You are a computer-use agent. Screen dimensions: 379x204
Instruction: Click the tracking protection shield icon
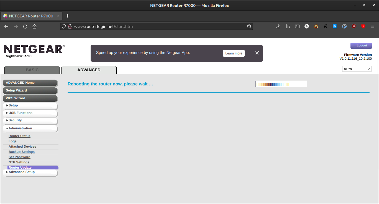(64, 27)
